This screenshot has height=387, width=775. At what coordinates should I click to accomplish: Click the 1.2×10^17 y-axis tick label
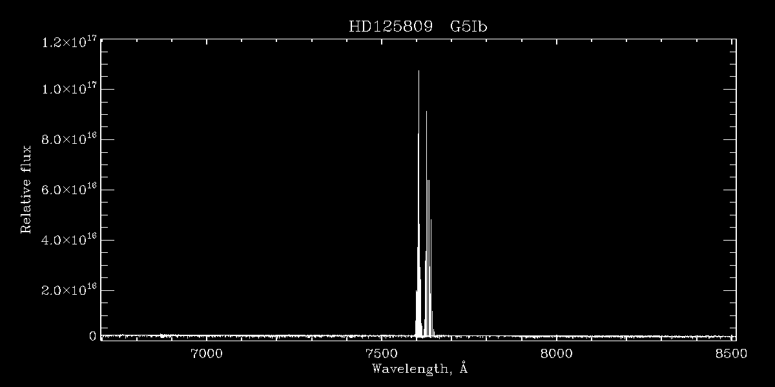pyautogui.click(x=69, y=41)
